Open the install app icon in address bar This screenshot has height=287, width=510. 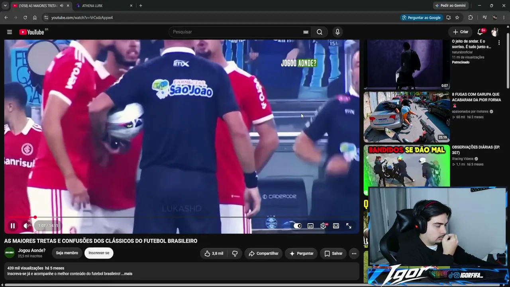coord(449,18)
